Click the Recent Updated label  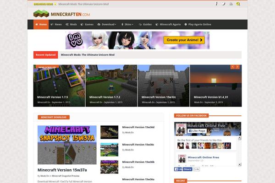tap(45, 55)
